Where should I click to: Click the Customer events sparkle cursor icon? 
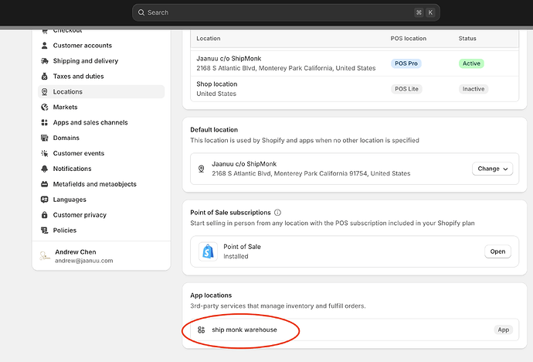point(45,153)
